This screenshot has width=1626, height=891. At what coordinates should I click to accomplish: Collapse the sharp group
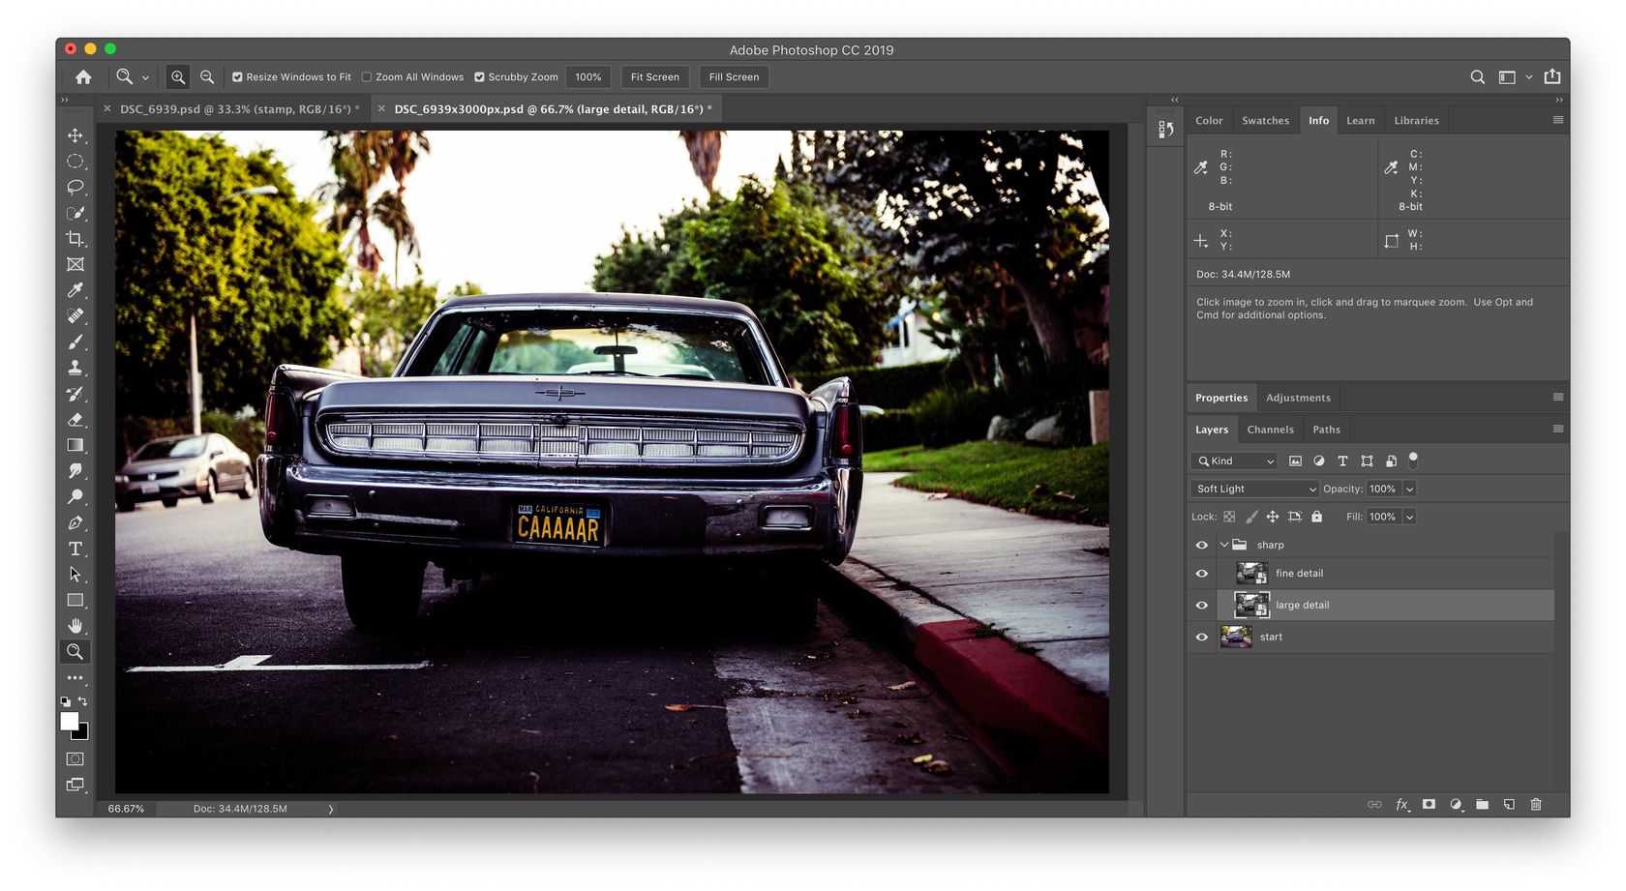coord(1224,546)
